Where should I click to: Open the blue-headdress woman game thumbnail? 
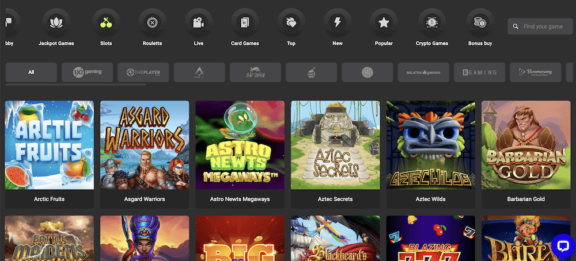pyautogui.click(x=145, y=238)
